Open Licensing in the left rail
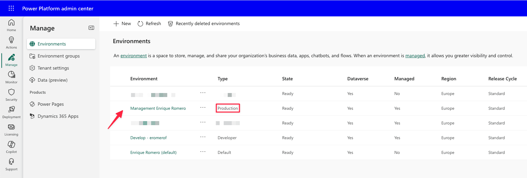 [11, 130]
